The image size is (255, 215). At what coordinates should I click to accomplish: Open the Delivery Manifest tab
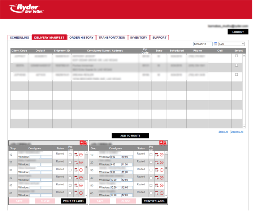pyautogui.click(x=49, y=37)
